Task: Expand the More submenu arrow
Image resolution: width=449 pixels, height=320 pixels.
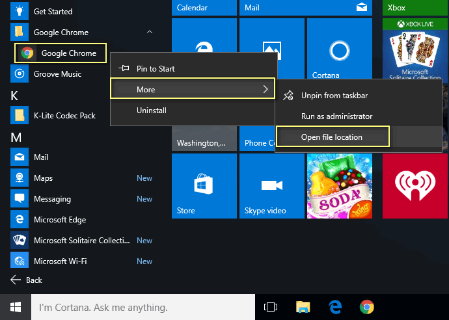Action: [x=265, y=89]
